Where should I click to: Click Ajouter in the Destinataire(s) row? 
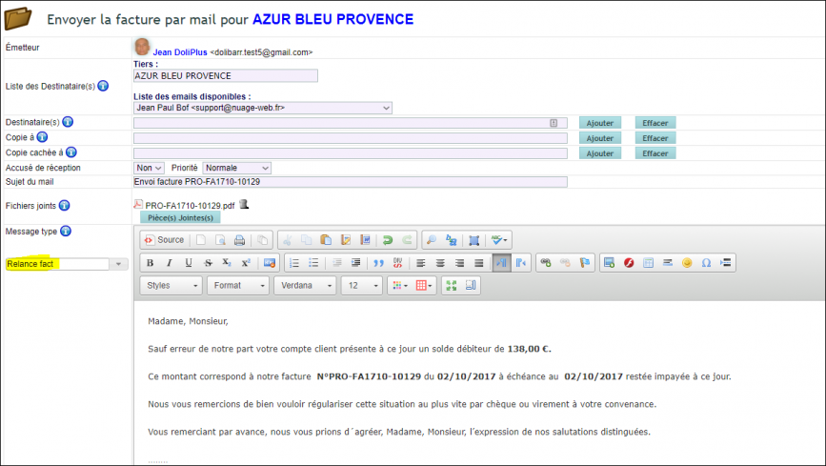(x=600, y=123)
